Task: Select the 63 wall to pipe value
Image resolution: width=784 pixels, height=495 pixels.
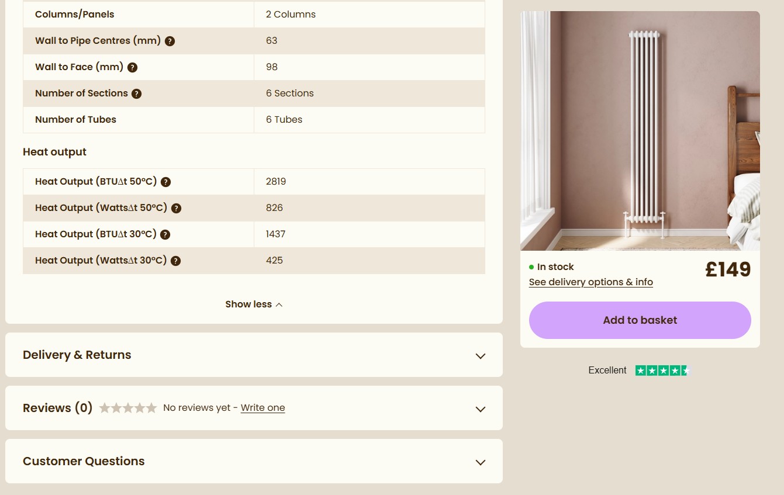Action: (271, 41)
